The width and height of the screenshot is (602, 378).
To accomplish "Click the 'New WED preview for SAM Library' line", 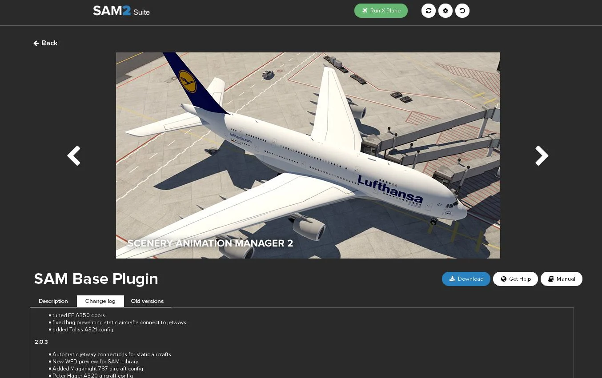I will tap(95, 362).
